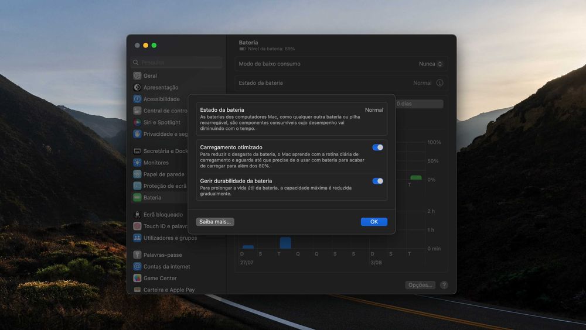Click the Pesquisa search field
This screenshot has width=586, height=330.
176,63
